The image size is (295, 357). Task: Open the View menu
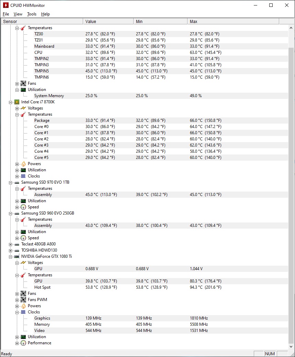pyautogui.click(x=18, y=14)
